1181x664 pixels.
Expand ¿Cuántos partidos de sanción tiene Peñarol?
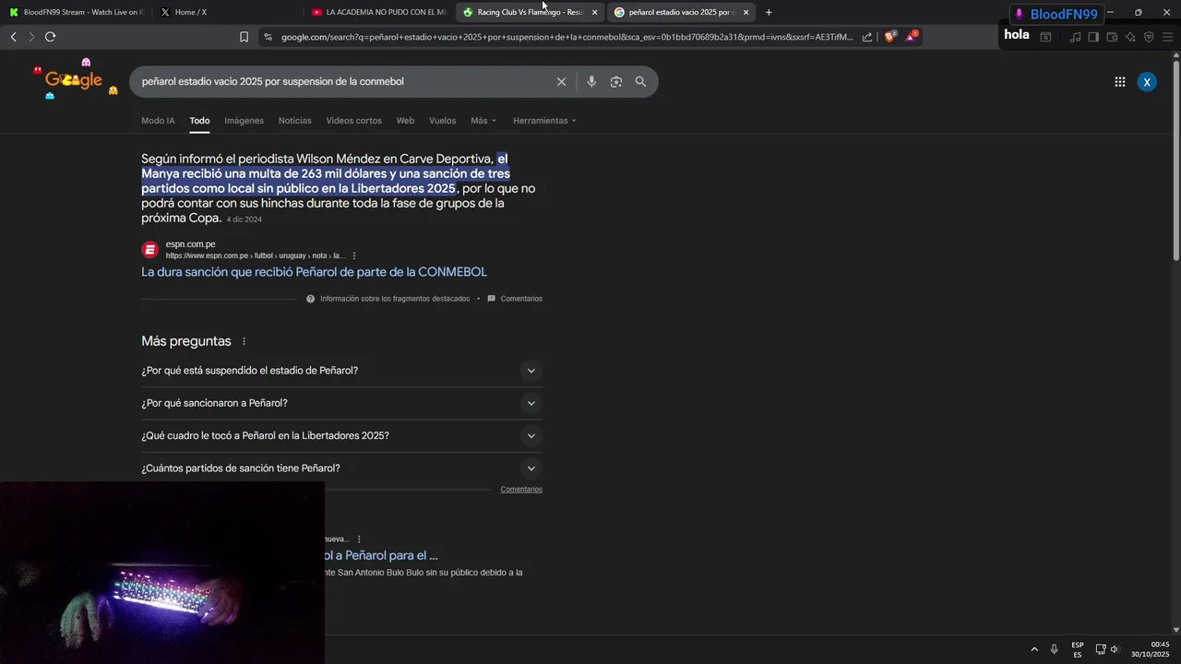(341, 468)
